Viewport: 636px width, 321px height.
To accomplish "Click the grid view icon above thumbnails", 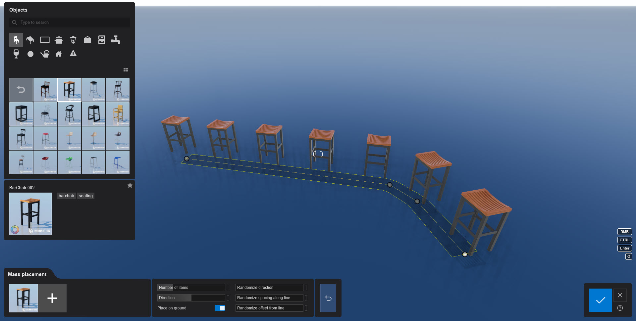I will coord(126,69).
